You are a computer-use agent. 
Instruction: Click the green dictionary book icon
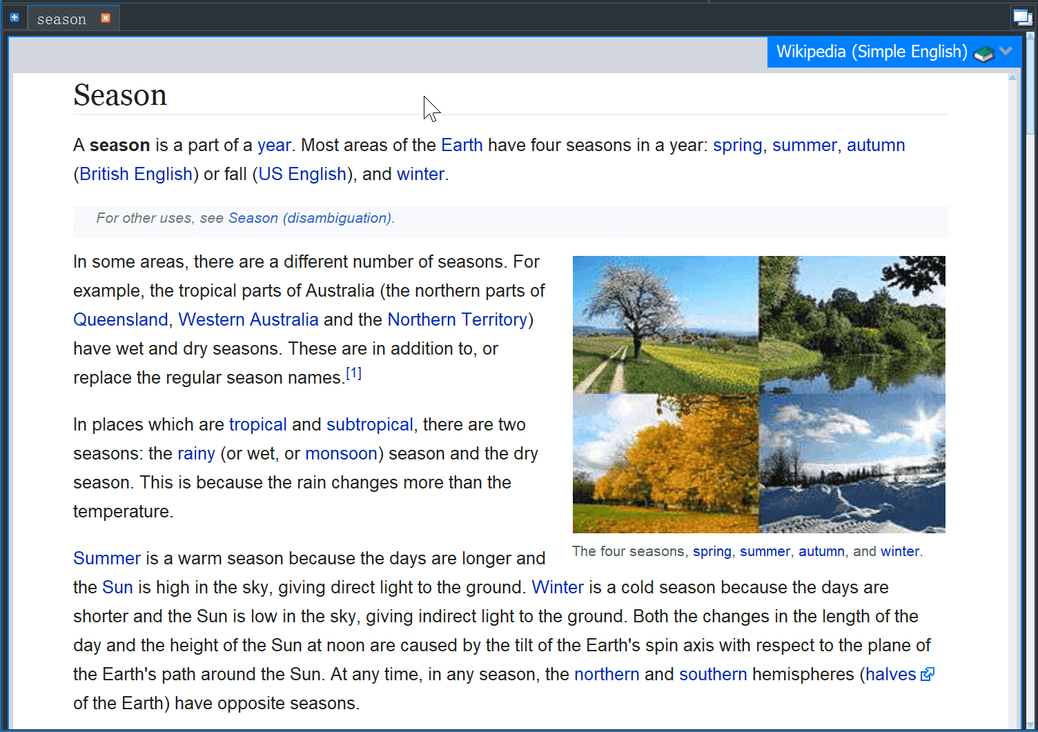click(x=983, y=53)
